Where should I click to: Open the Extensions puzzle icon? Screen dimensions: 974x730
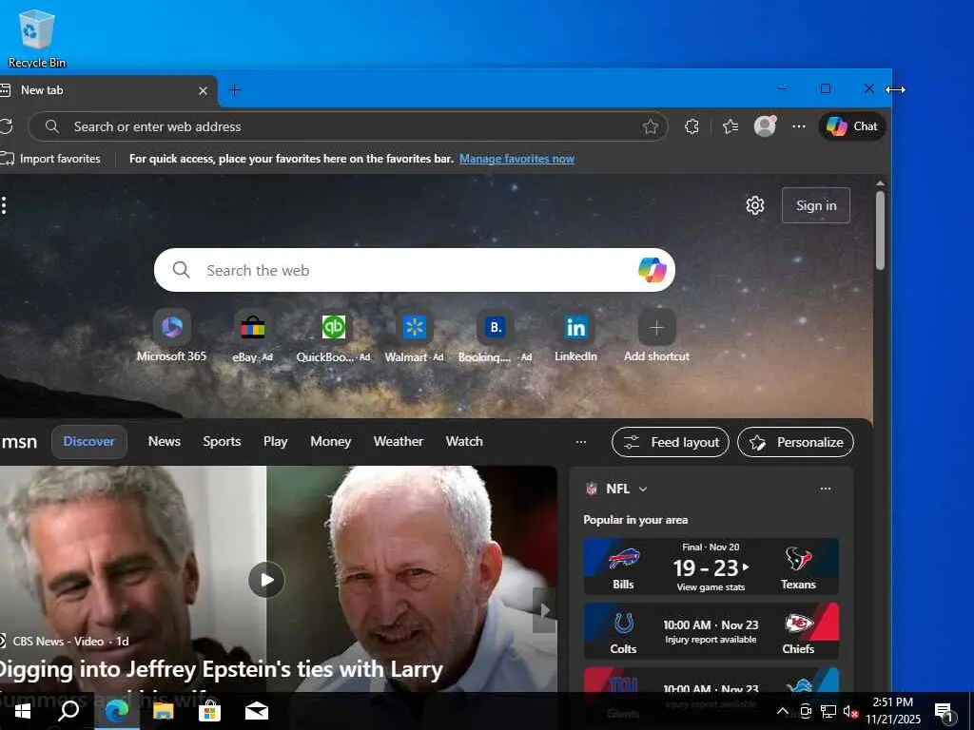pos(692,126)
